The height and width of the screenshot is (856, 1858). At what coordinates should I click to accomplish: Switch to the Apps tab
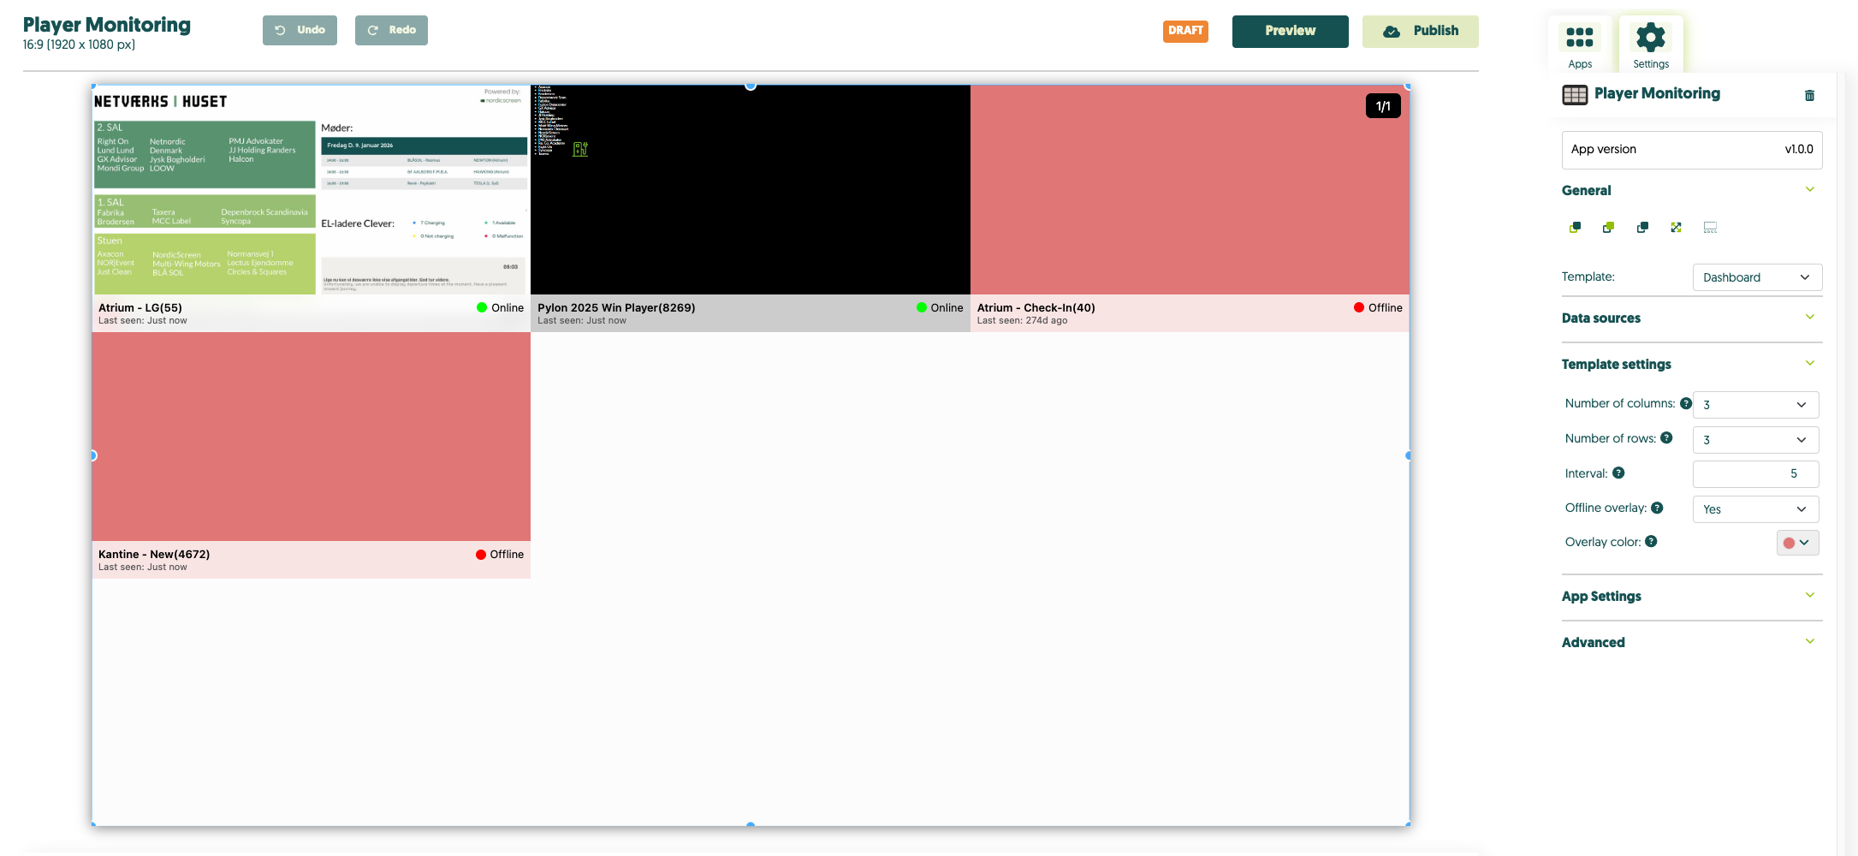tap(1579, 45)
